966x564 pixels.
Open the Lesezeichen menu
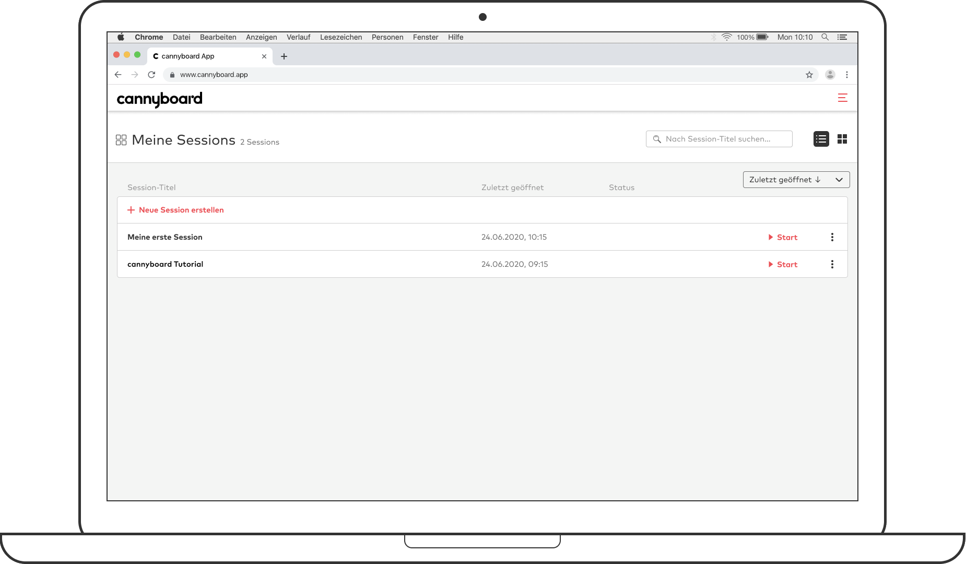click(x=341, y=37)
